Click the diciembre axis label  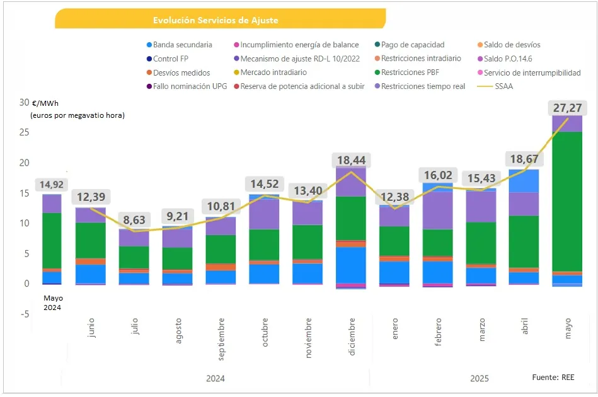[x=352, y=337]
